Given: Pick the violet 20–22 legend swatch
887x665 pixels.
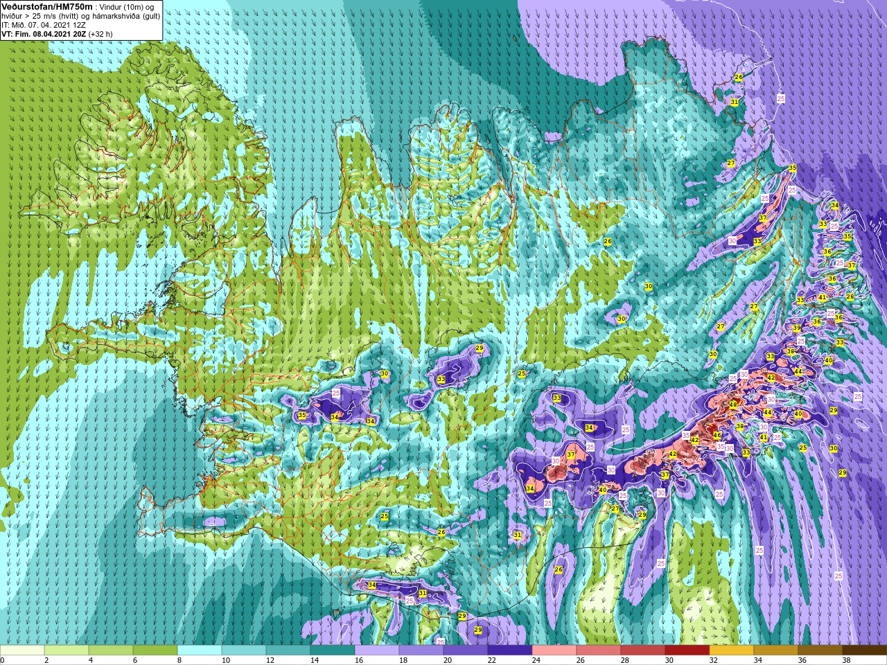Looking at the screenshot, I should pos(466,650).
